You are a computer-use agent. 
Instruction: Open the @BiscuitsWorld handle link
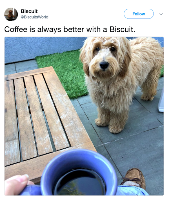click(x=35, y=17)
